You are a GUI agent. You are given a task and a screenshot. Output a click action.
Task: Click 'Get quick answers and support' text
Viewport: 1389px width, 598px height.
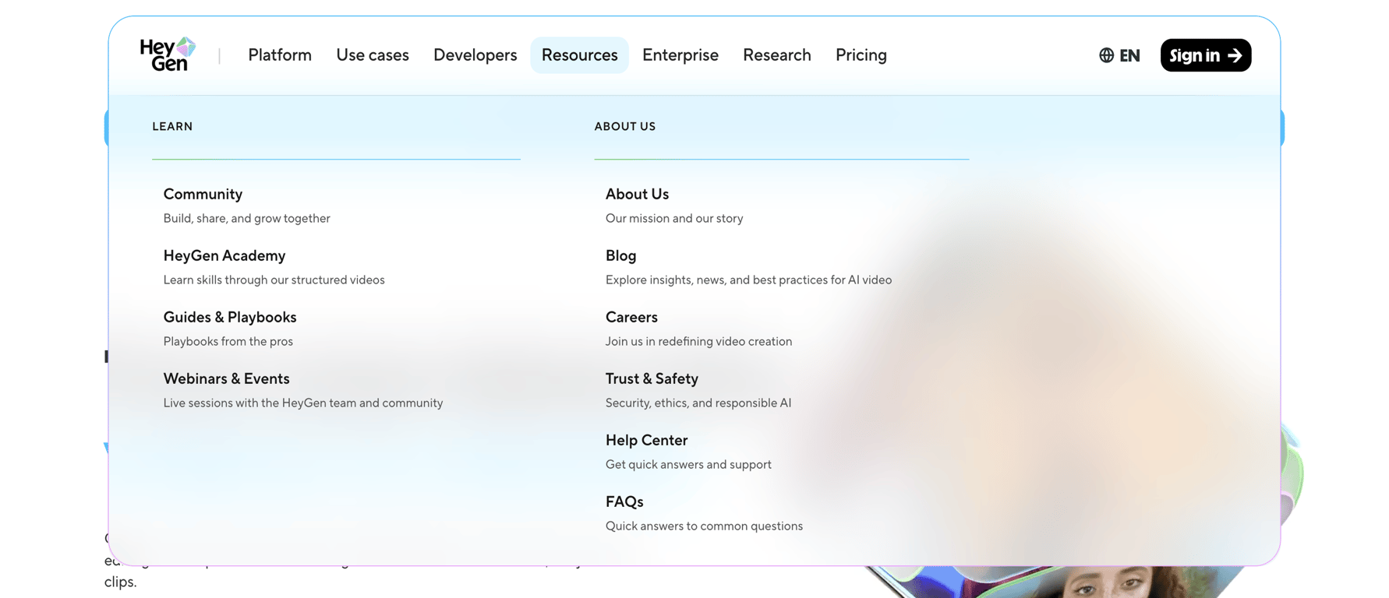coord(688,464)
